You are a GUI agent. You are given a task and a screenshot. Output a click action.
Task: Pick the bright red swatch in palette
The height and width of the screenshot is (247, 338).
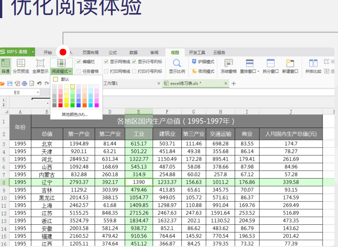[x=60, y=105]
